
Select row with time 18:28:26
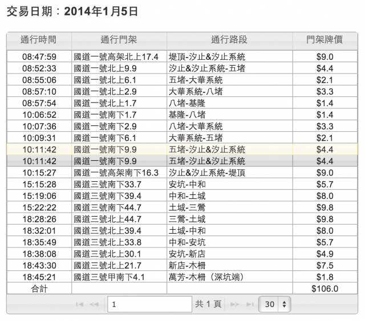coord(182,219)
